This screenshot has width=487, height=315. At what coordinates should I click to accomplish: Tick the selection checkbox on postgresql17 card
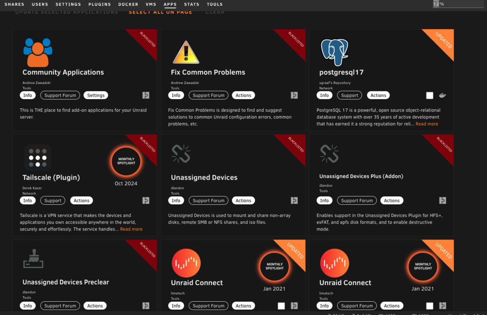(x=430, y=96)
